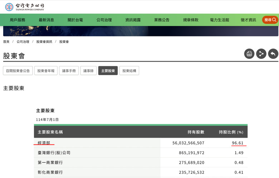Select the value 56,032,566,507
The height and width of the screenshot is (178, 279).
pos(188,143)
